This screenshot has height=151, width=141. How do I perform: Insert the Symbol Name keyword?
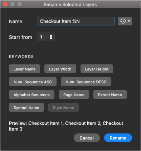pyautogui.click(x=26, y=107)
